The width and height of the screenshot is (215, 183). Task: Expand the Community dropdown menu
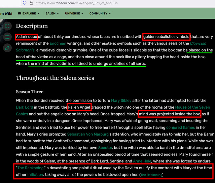100,13
